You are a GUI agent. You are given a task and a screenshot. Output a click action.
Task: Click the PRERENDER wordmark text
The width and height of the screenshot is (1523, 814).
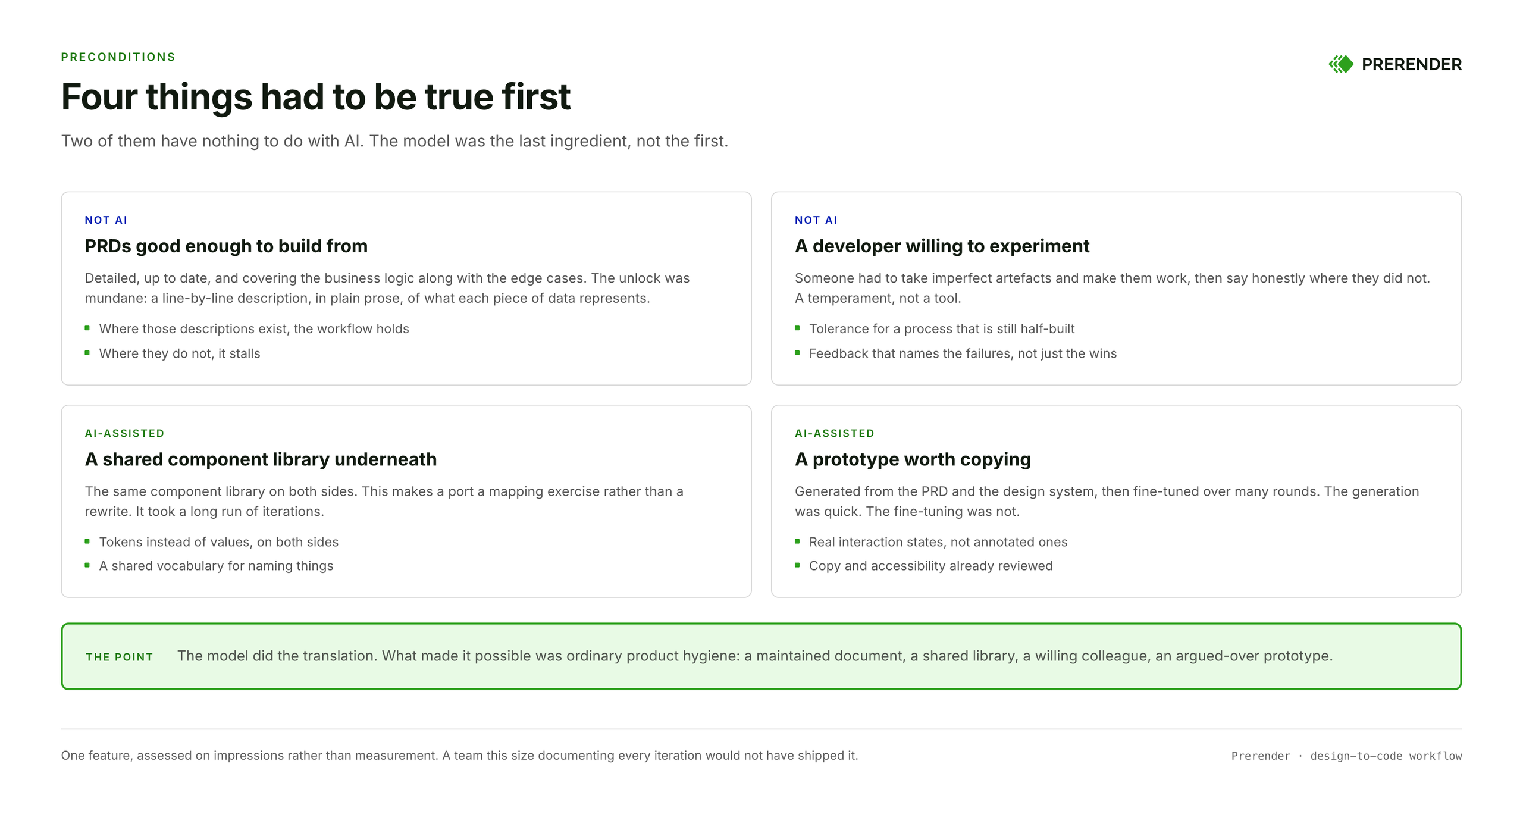pyautogui.click(x=1411, y=64)
